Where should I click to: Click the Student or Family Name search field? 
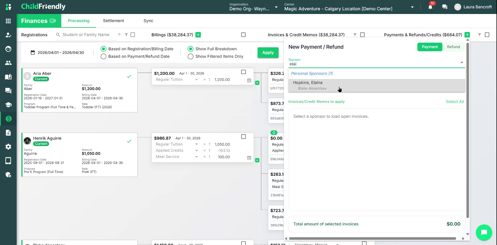click(x=86, y=35)
